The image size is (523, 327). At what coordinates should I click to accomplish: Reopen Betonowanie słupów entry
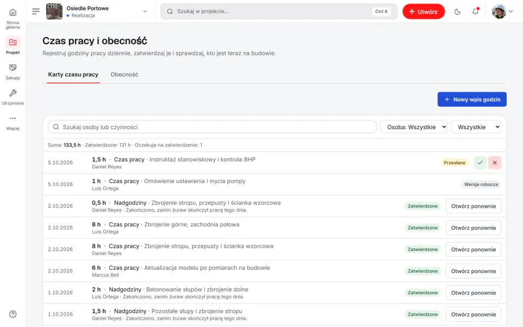pos(473,293)
